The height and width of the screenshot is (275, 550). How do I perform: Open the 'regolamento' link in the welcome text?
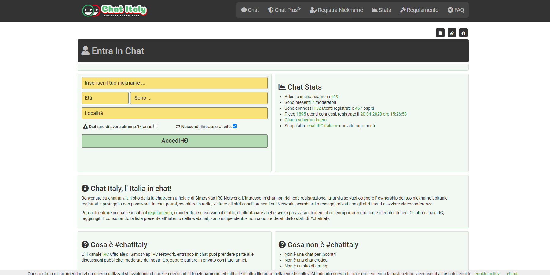point(160,213)
